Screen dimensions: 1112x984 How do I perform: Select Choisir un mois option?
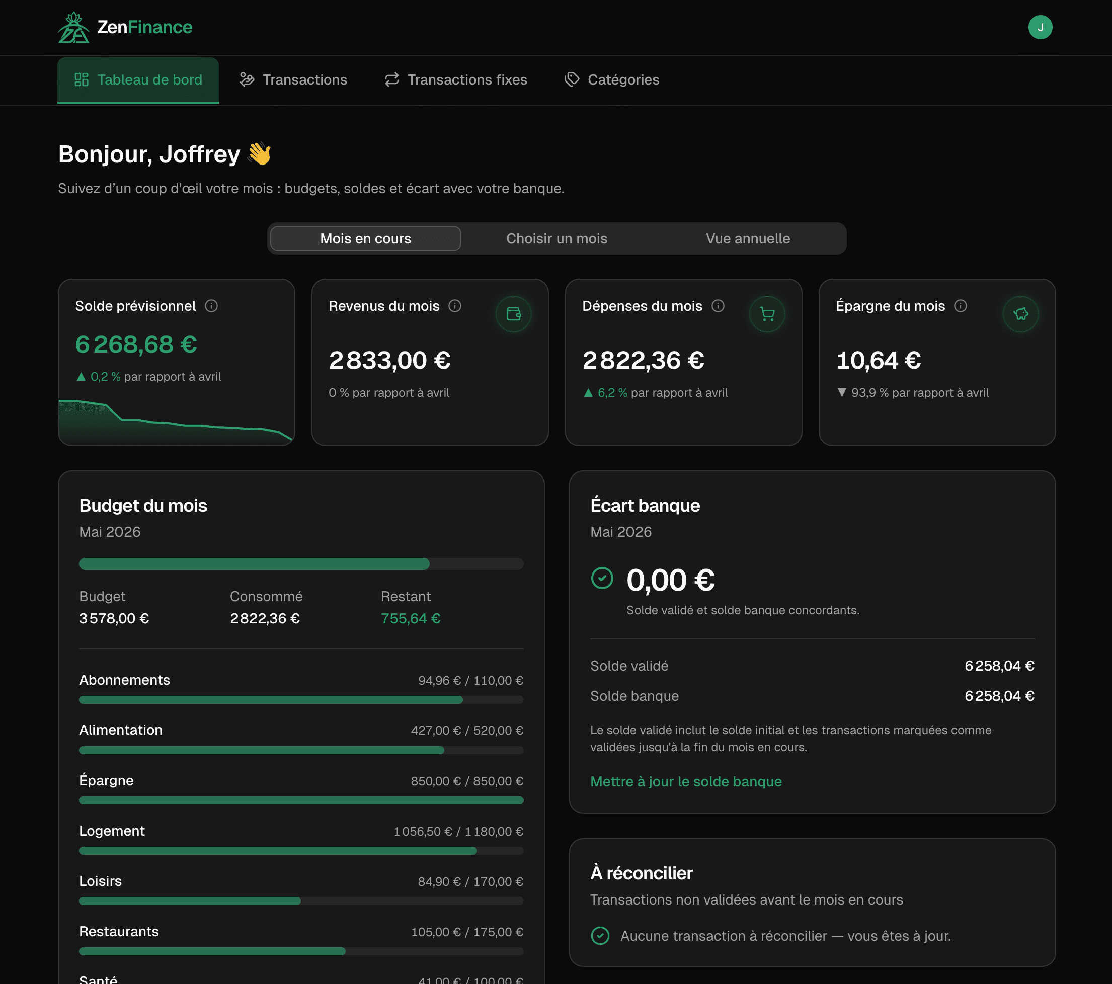point(557,238)
